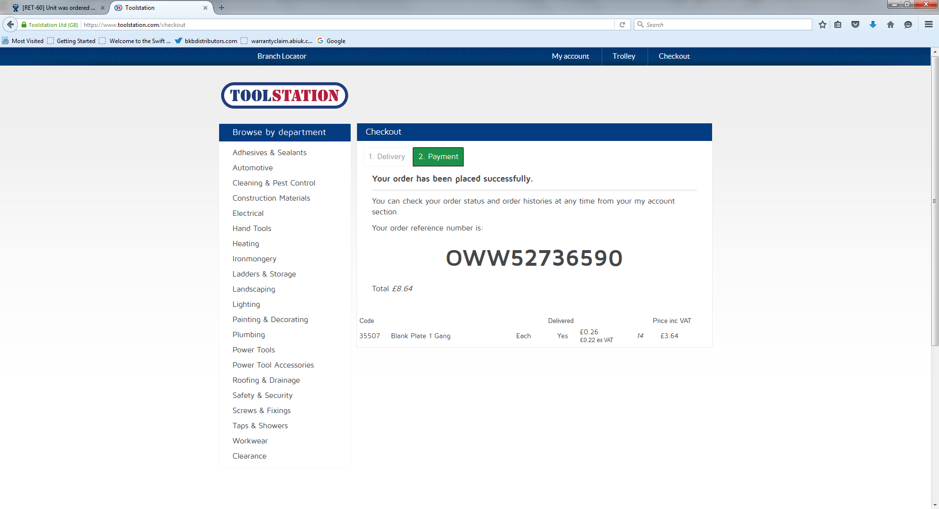The height and width of the screenshot is (509, 939).
Task: Open the Plumbing department
Action: (x=249, y=335)
